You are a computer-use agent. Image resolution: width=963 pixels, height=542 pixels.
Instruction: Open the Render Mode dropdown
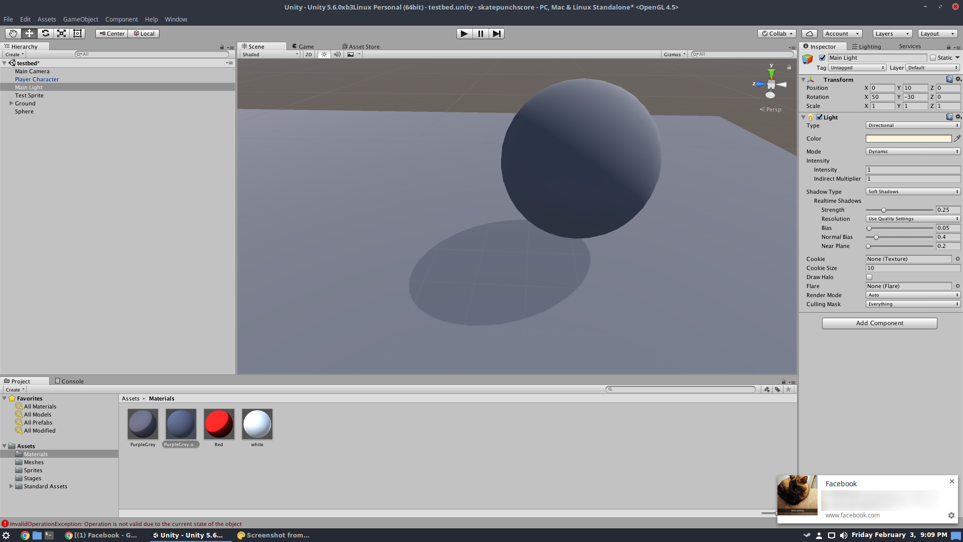[913, 295]
